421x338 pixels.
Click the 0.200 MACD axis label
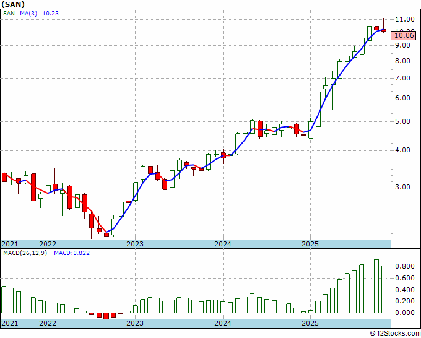[x=405, y=301]
